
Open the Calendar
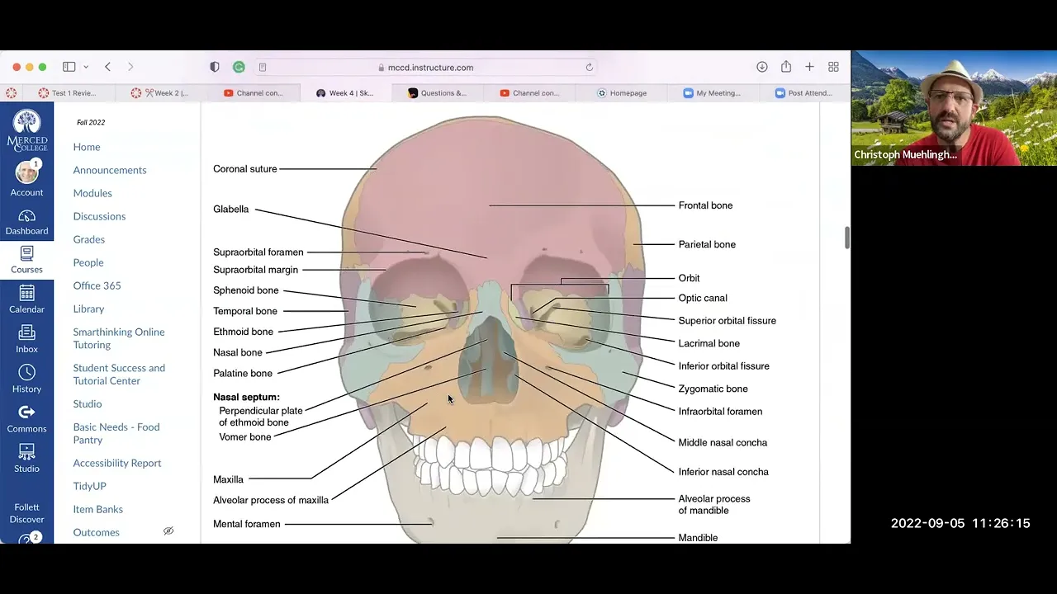pyautogui.click(x=26, y=299)
